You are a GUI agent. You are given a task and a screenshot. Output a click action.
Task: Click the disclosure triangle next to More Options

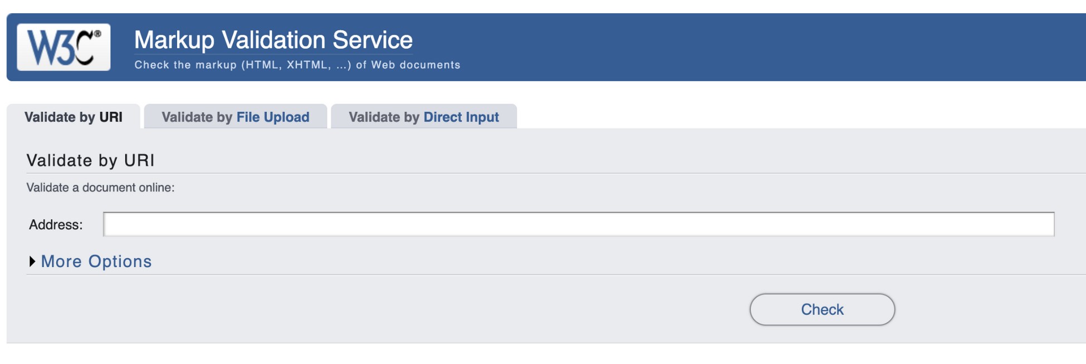tap(31, 261)
